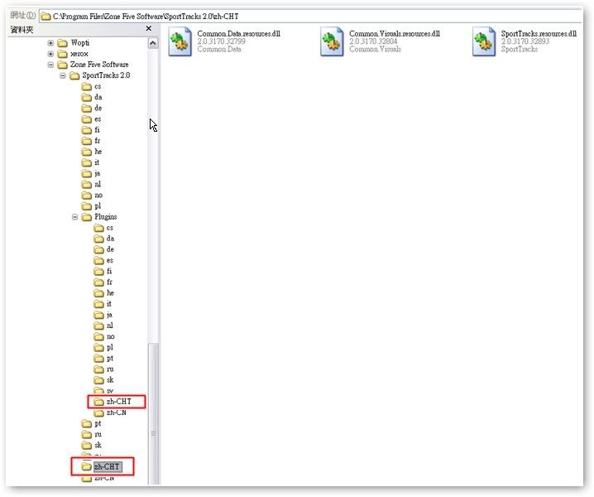
Task: Select fr folder directly under SportTracks 2.0
Action: tap(91, 141)
